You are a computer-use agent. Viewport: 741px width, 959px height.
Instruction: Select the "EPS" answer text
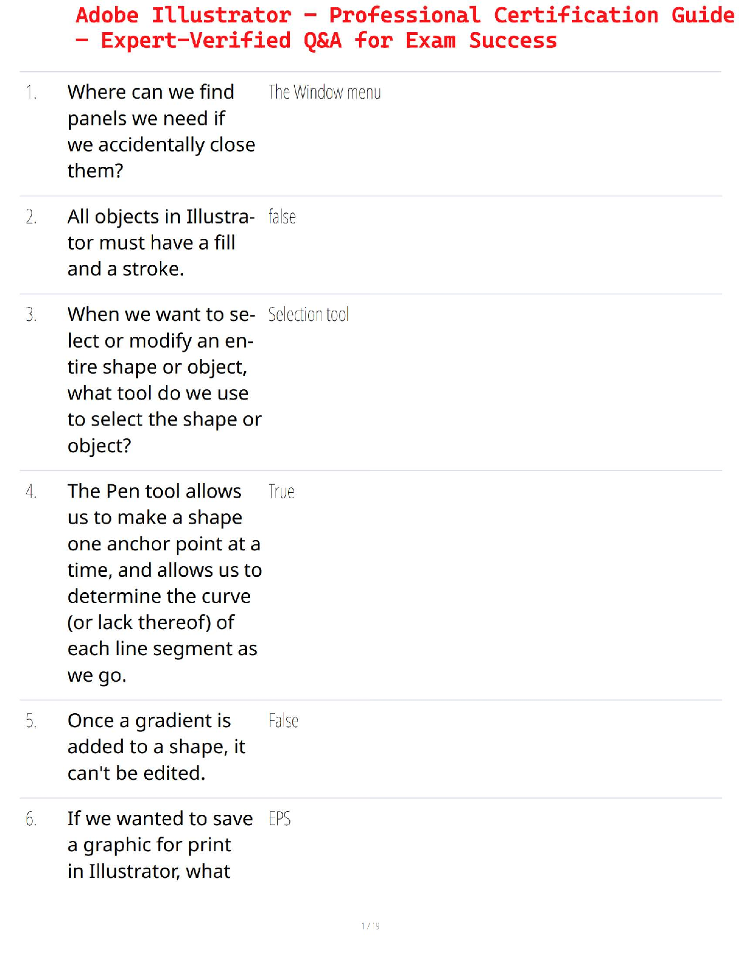(x=280, y=819)
